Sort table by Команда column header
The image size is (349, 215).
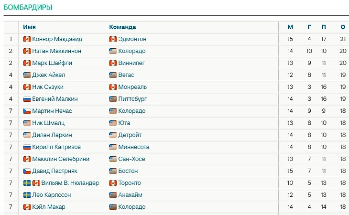point(122,27)
